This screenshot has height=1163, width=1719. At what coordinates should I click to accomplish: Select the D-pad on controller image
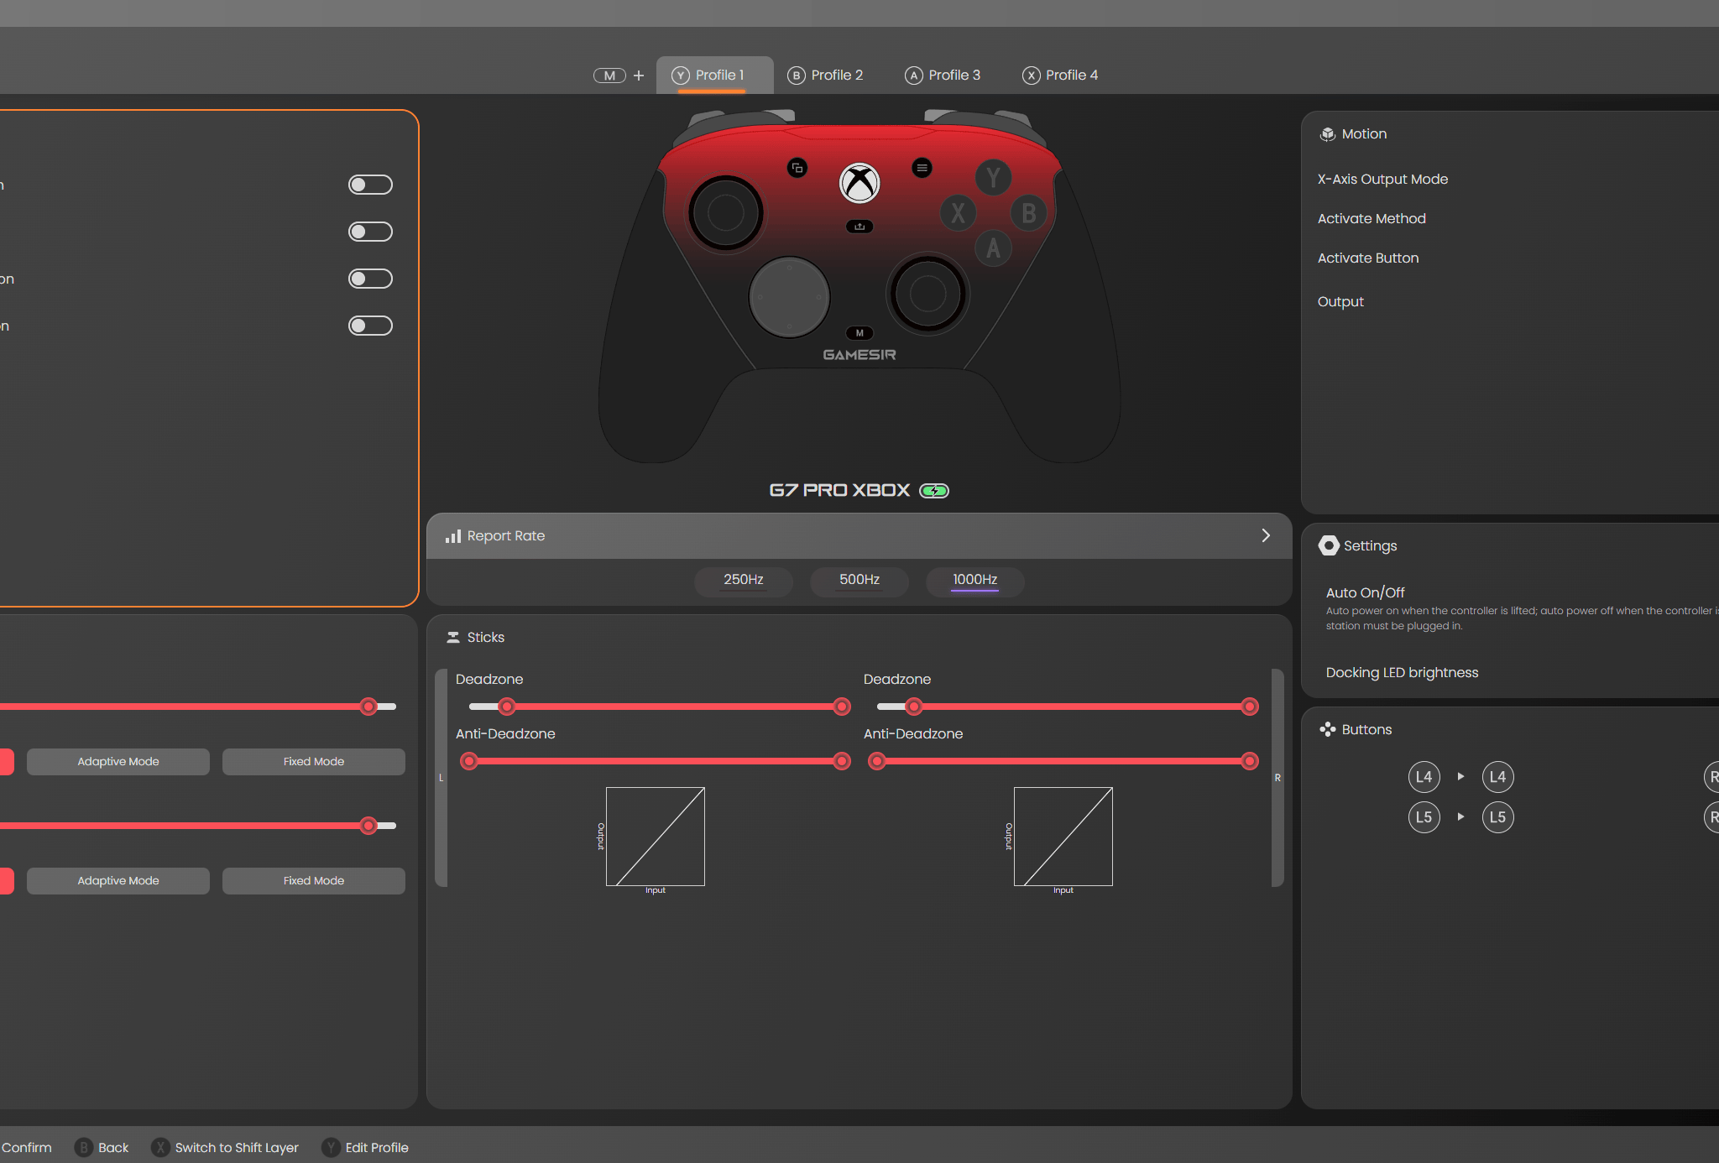789,297
